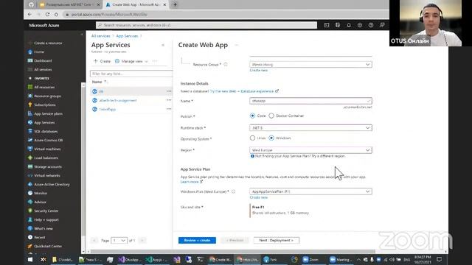This screenshot has height=265, width=472.
Task: Open the help question mark icon
Action: click(x=371, y=25)
